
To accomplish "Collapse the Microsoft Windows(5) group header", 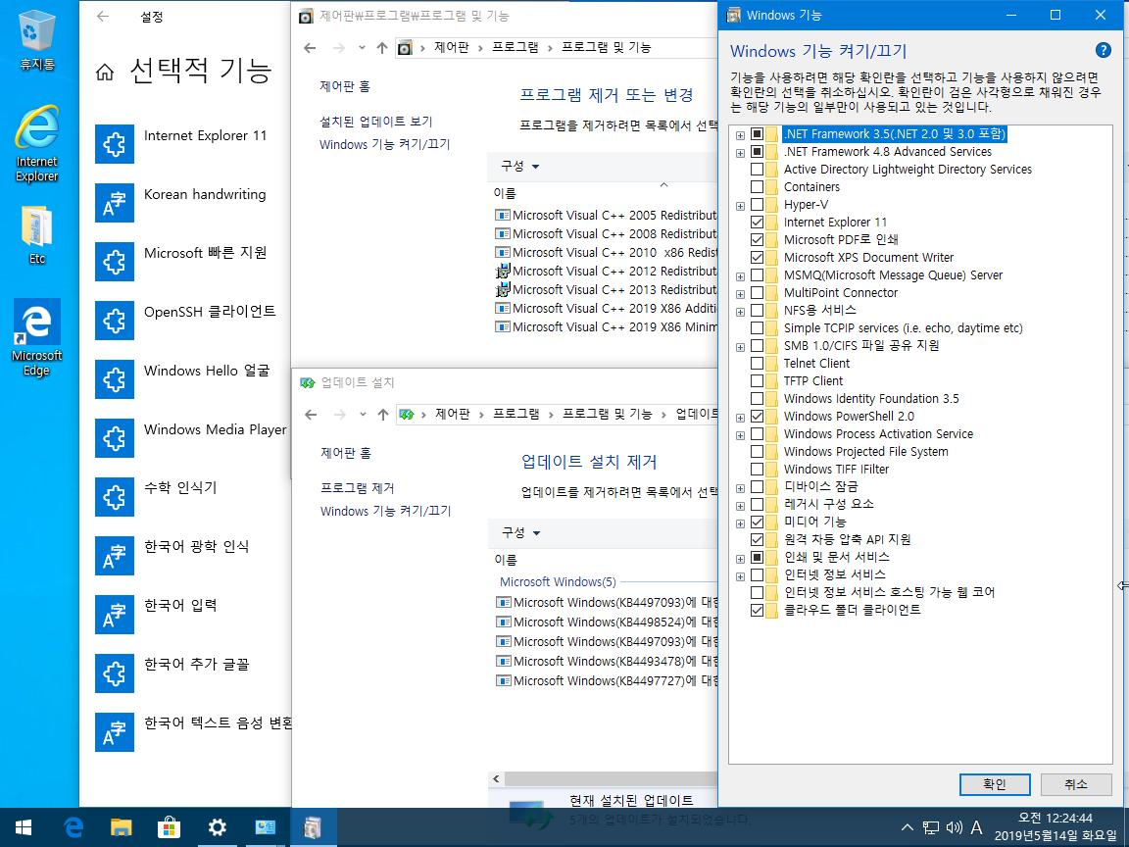I will [x=558, y=582].
